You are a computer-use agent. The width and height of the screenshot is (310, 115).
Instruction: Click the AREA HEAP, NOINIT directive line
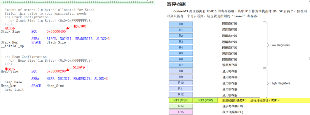pos(69,79)
